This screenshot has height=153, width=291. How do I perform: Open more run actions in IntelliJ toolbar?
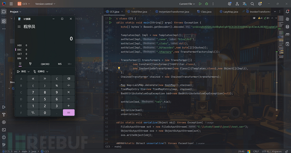[x=213, y=4]
